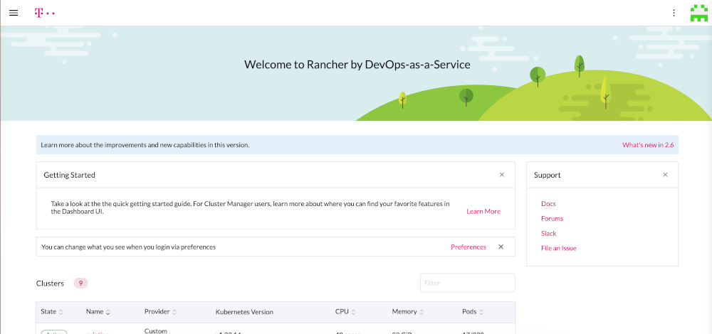The width and height of the screenshot is (712, 334).
Task: Sort clusters by Name column
Action: 98,312
